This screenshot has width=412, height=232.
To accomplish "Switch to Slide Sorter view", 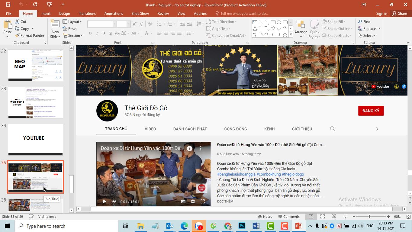I will tap(323, 216).
